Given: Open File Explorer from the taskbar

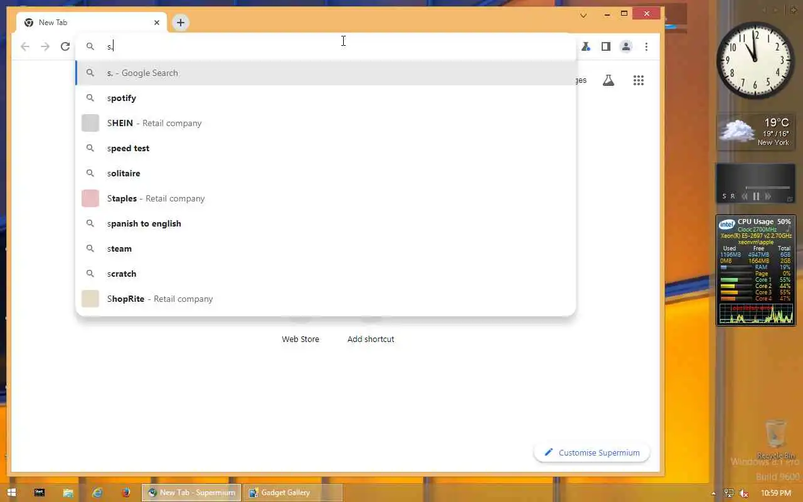Looking at the screenshot, I should click(x=68, y=493).
